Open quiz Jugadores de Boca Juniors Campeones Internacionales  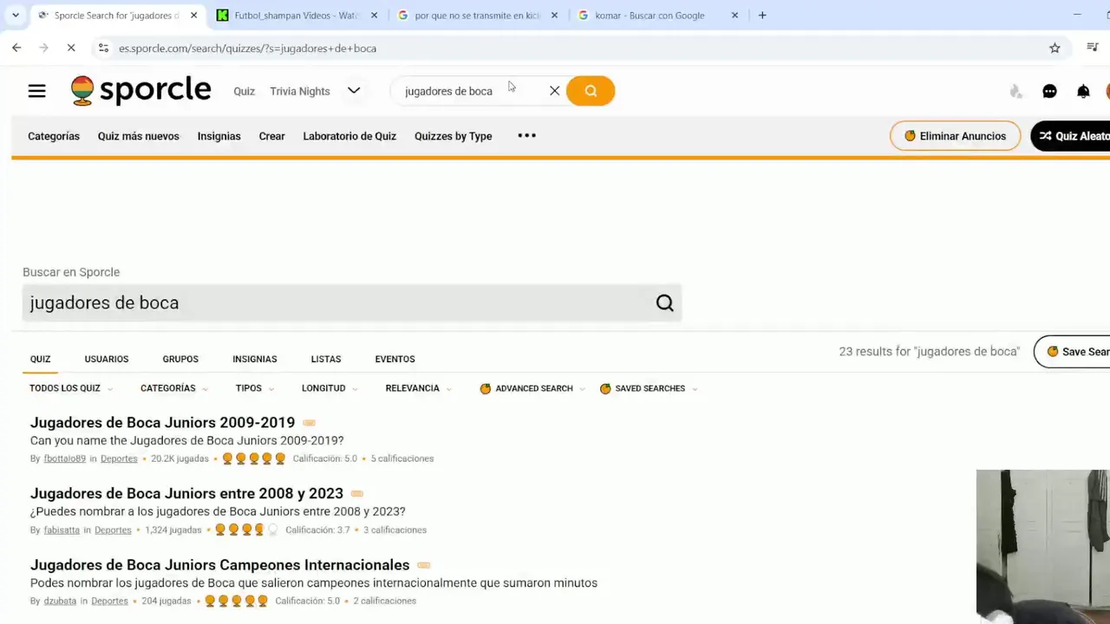[219, 565]
